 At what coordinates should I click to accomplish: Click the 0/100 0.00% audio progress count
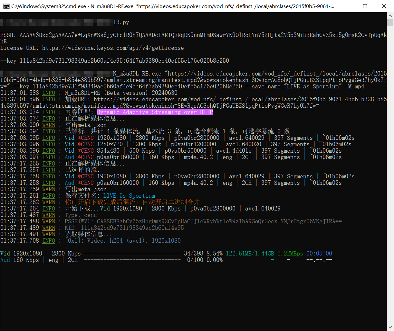point(205,260)
